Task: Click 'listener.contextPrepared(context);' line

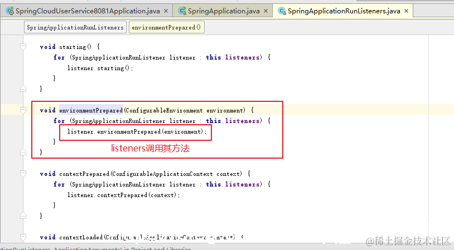Action: tap(124, 195)
